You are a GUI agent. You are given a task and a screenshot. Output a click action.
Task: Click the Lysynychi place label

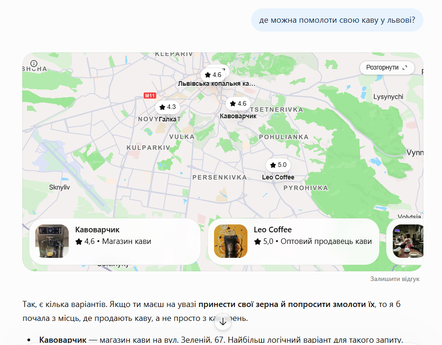point(388,97)
